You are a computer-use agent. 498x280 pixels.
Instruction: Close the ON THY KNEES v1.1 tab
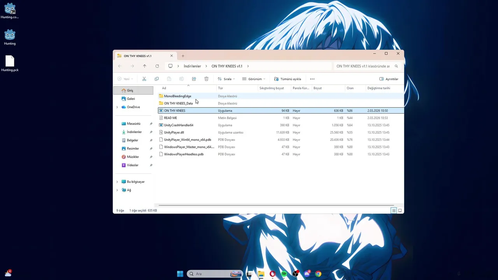pos(171,56)
